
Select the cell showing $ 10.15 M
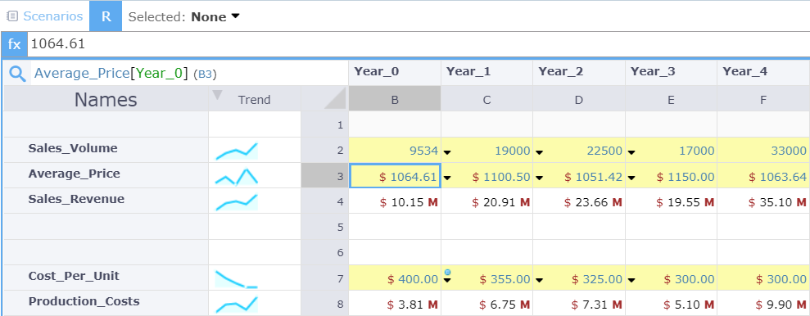tap(395, 201)
